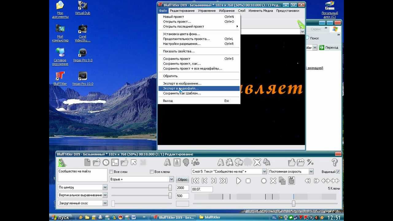Click the open project folder icon

click(97, 162)
